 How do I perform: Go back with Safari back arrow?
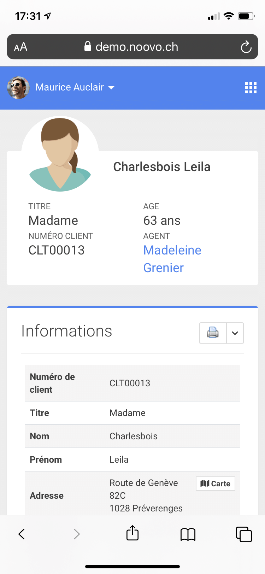tap(22, 534)
